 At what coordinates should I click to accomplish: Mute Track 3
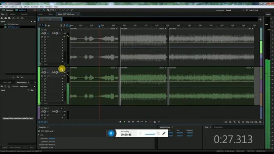(x=58, y=108)
